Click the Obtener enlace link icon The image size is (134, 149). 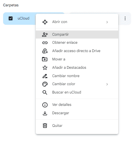[x=45, y=43]
